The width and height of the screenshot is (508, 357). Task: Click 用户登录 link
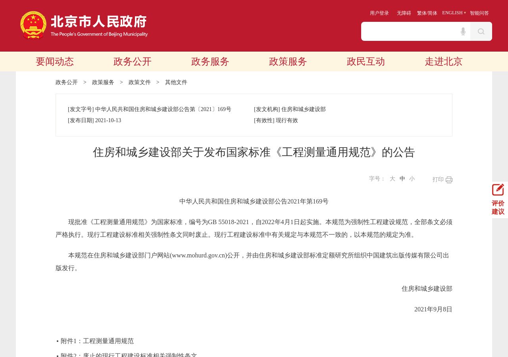point(379,13)
